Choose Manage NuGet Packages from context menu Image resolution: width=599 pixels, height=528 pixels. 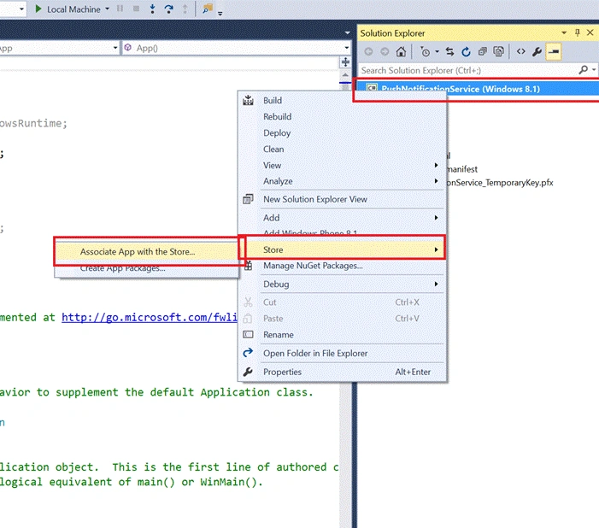tap(313, 266)
